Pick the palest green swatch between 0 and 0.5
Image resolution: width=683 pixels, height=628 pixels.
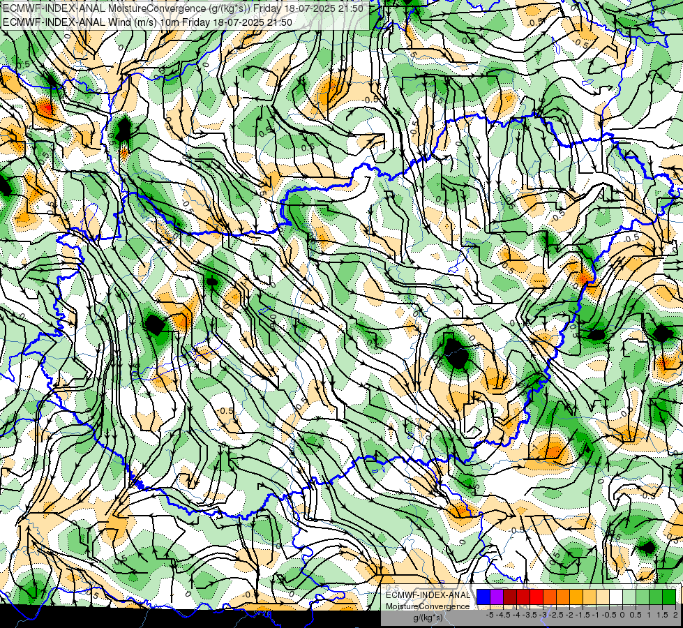tap(629, 597)
